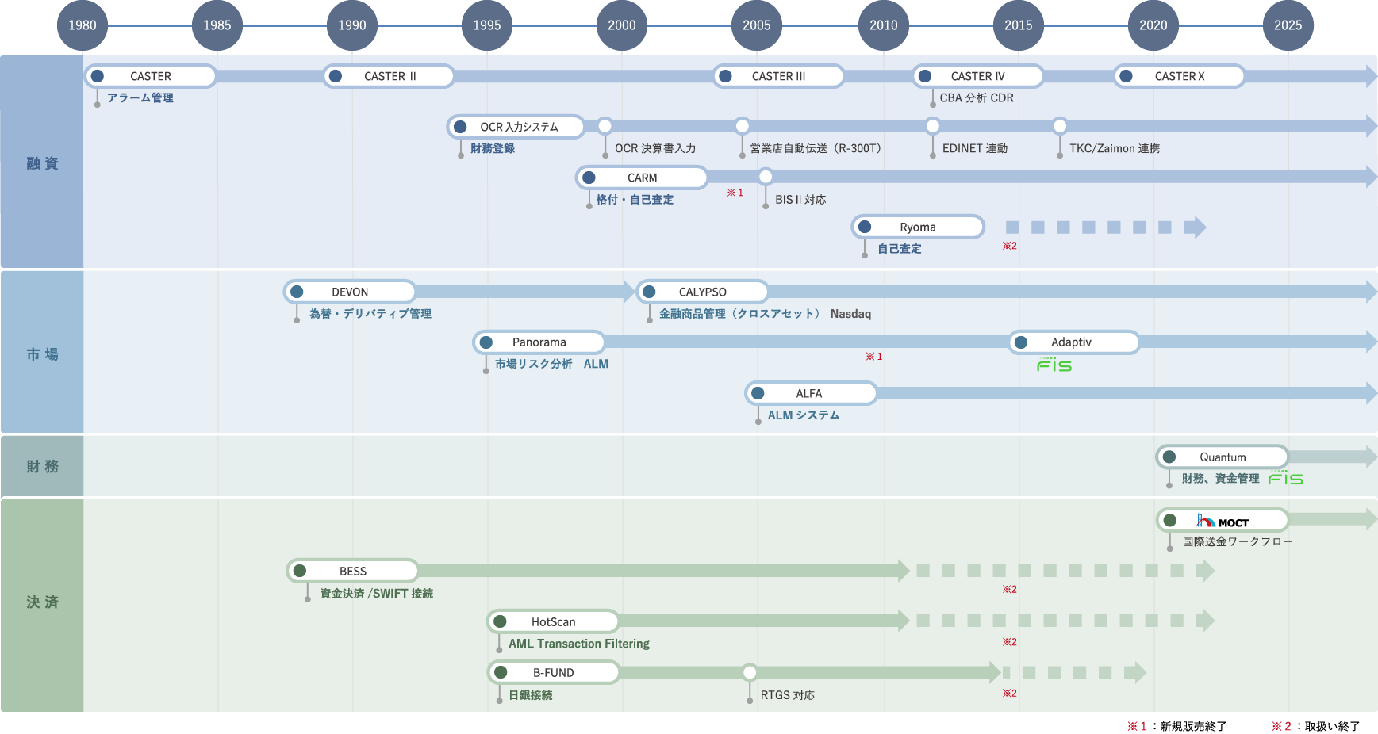The width and height of the screenshot is (1378, 734).
Task: Click the HotScan product pill
Action: [553, 622]
